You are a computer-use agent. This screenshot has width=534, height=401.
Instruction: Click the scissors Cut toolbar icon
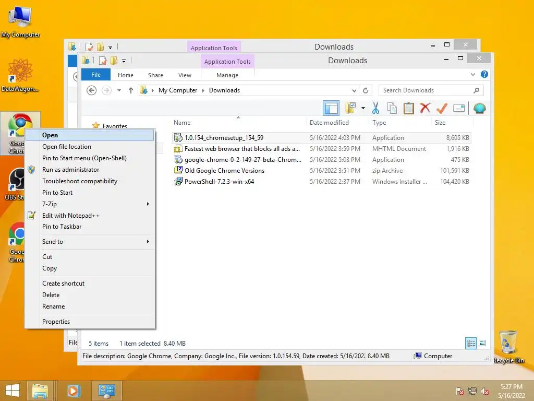[375, 109]
